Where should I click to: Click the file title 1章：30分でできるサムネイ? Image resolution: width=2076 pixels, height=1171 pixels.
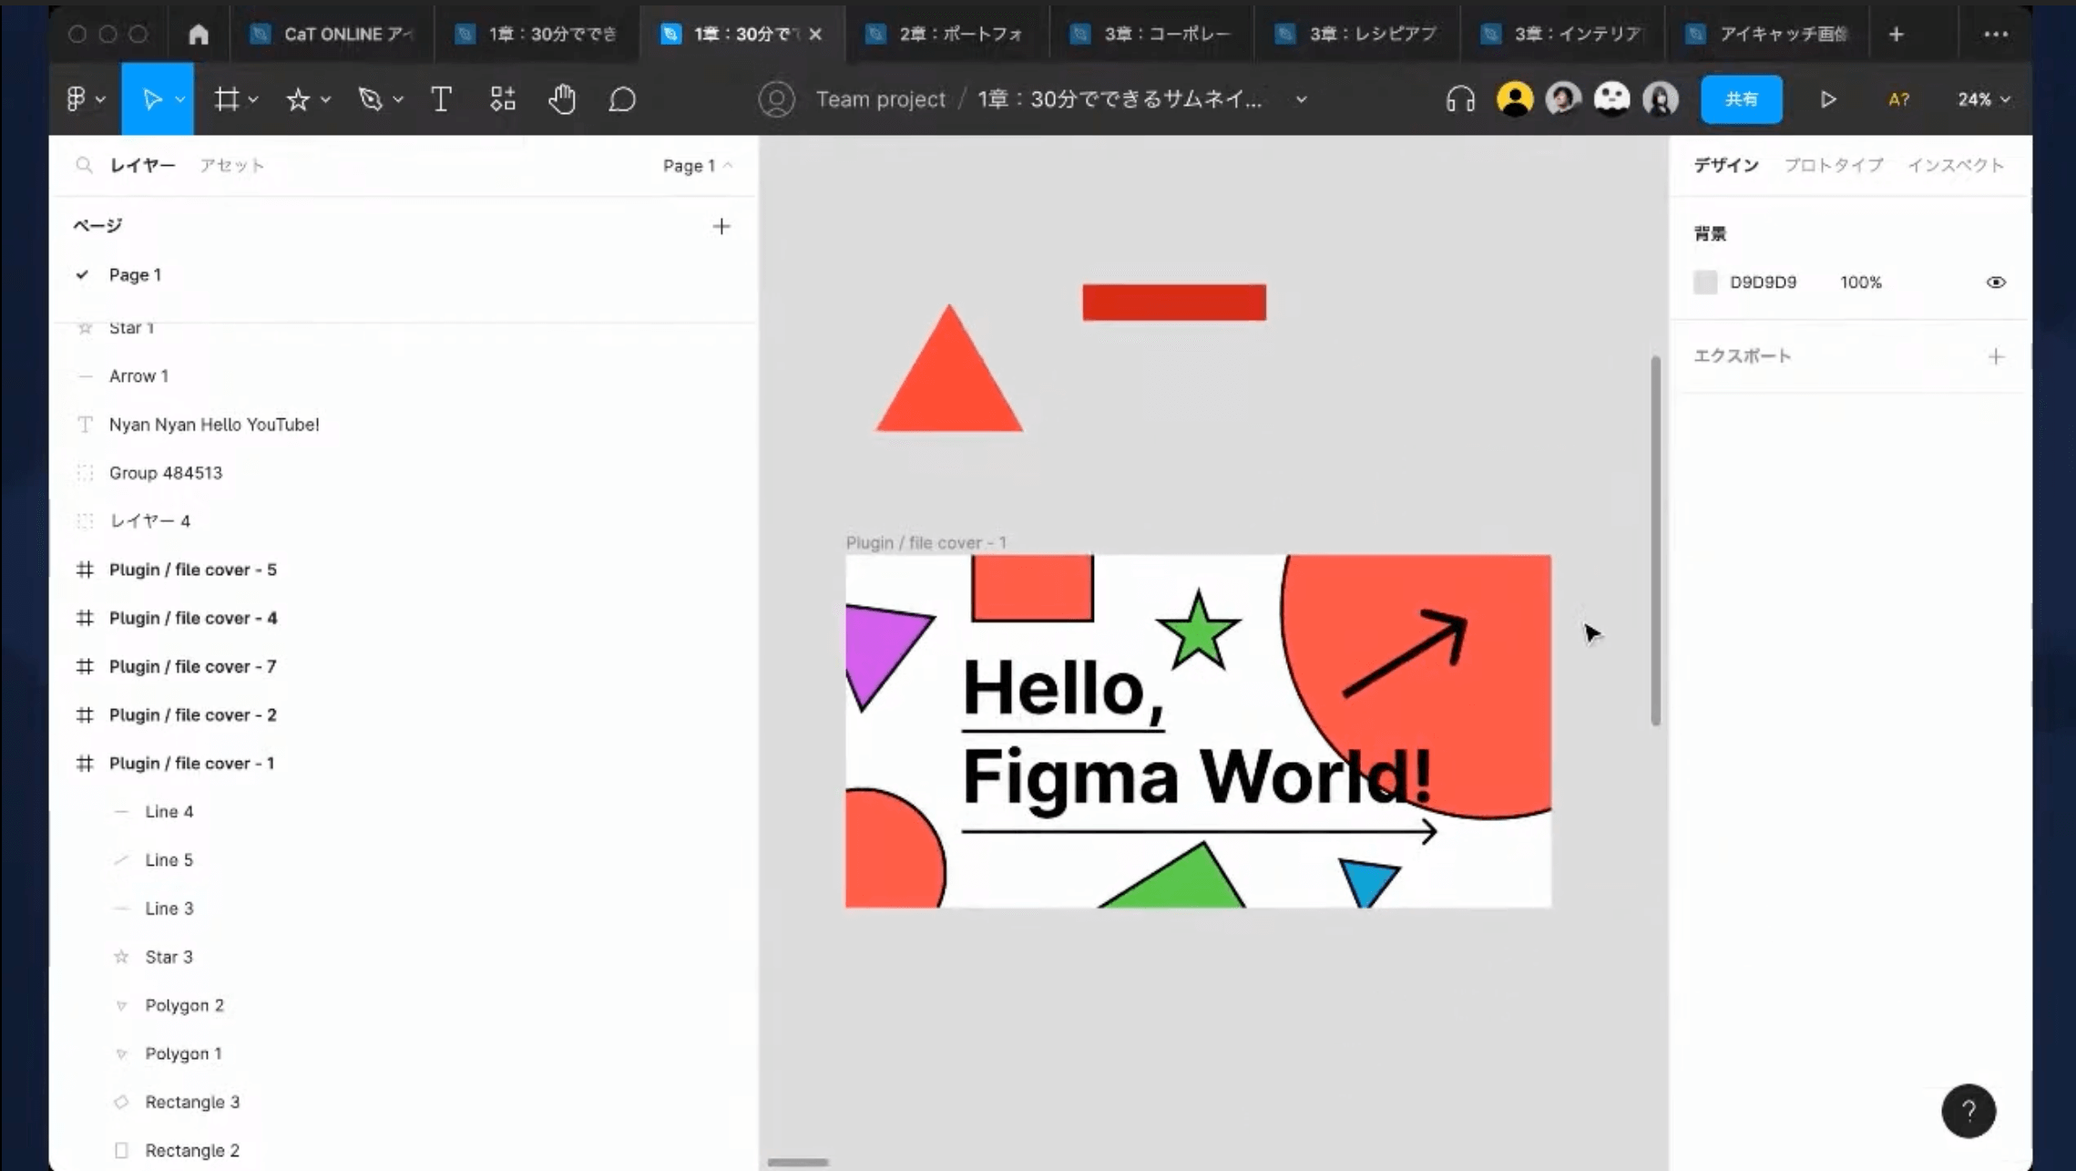point(1120,98)
